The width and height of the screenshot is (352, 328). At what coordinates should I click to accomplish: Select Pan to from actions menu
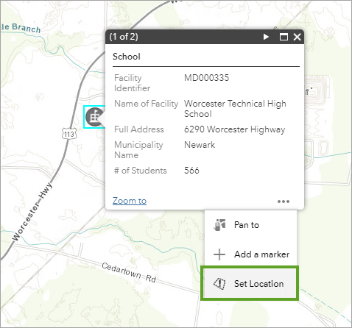pyautogui.click(x=250, y=225)
